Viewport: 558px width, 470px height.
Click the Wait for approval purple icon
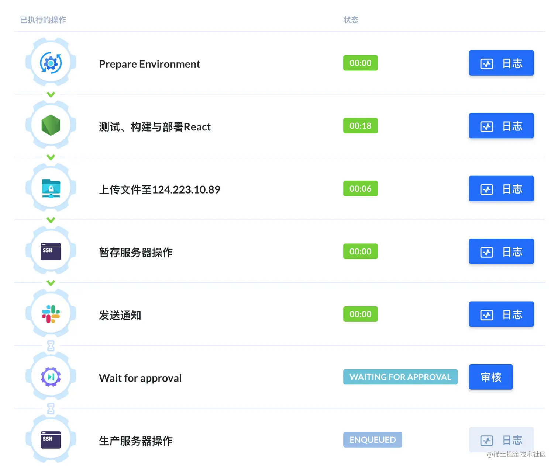51,377
